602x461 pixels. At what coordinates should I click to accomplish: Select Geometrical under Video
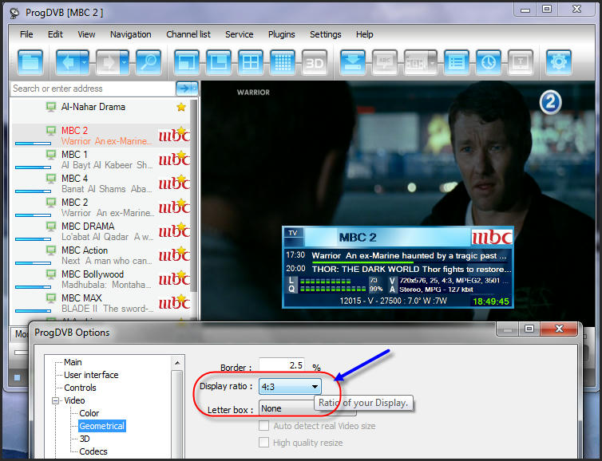(101, 426)
